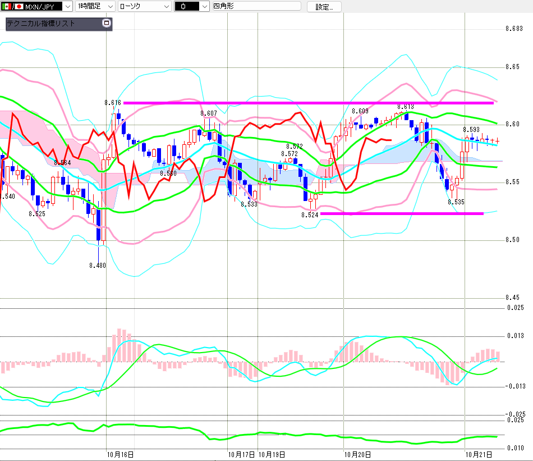Image resolution: width=533 pixels, height=461 pixels.
Task: Click the 8.533 price label
Action: 249,204
